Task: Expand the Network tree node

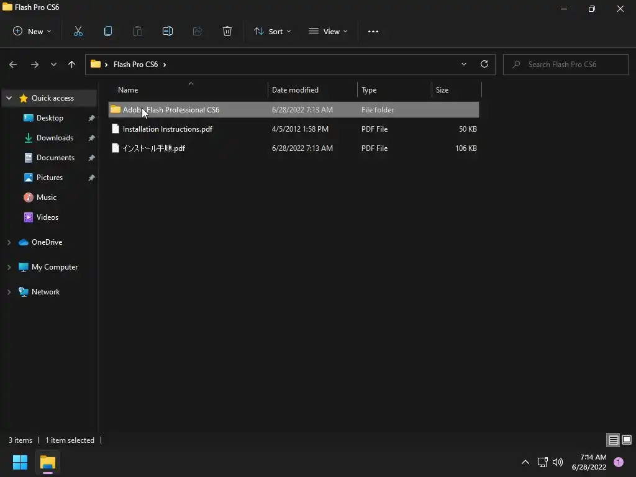Action: pyautogui.click(x=9, y=292)
